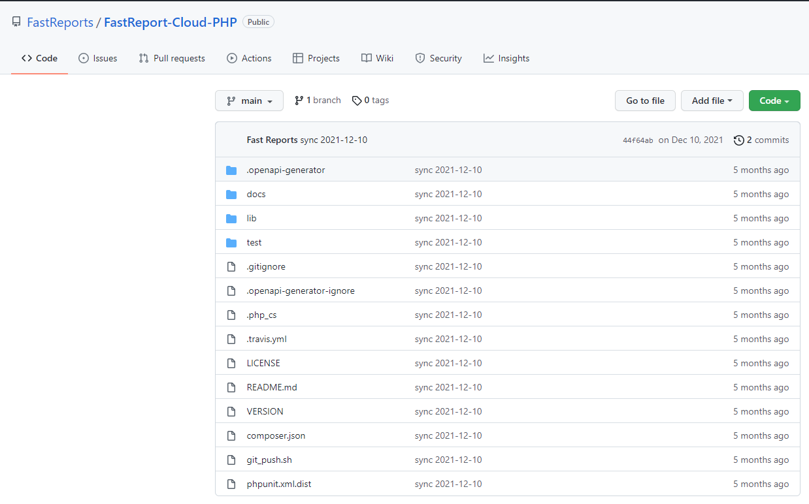Open commit hash 44f64ab
The image size is (809, 504).
pos(638,140)
